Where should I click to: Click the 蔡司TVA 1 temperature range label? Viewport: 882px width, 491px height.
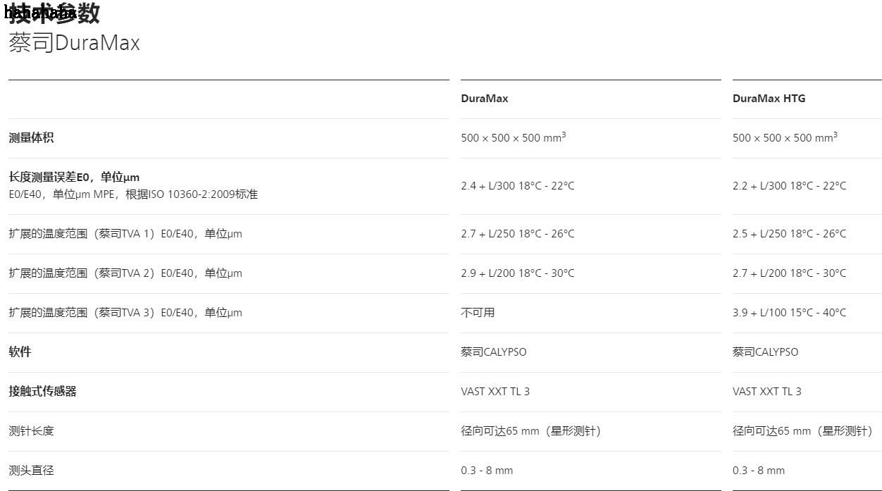[125, 234]
